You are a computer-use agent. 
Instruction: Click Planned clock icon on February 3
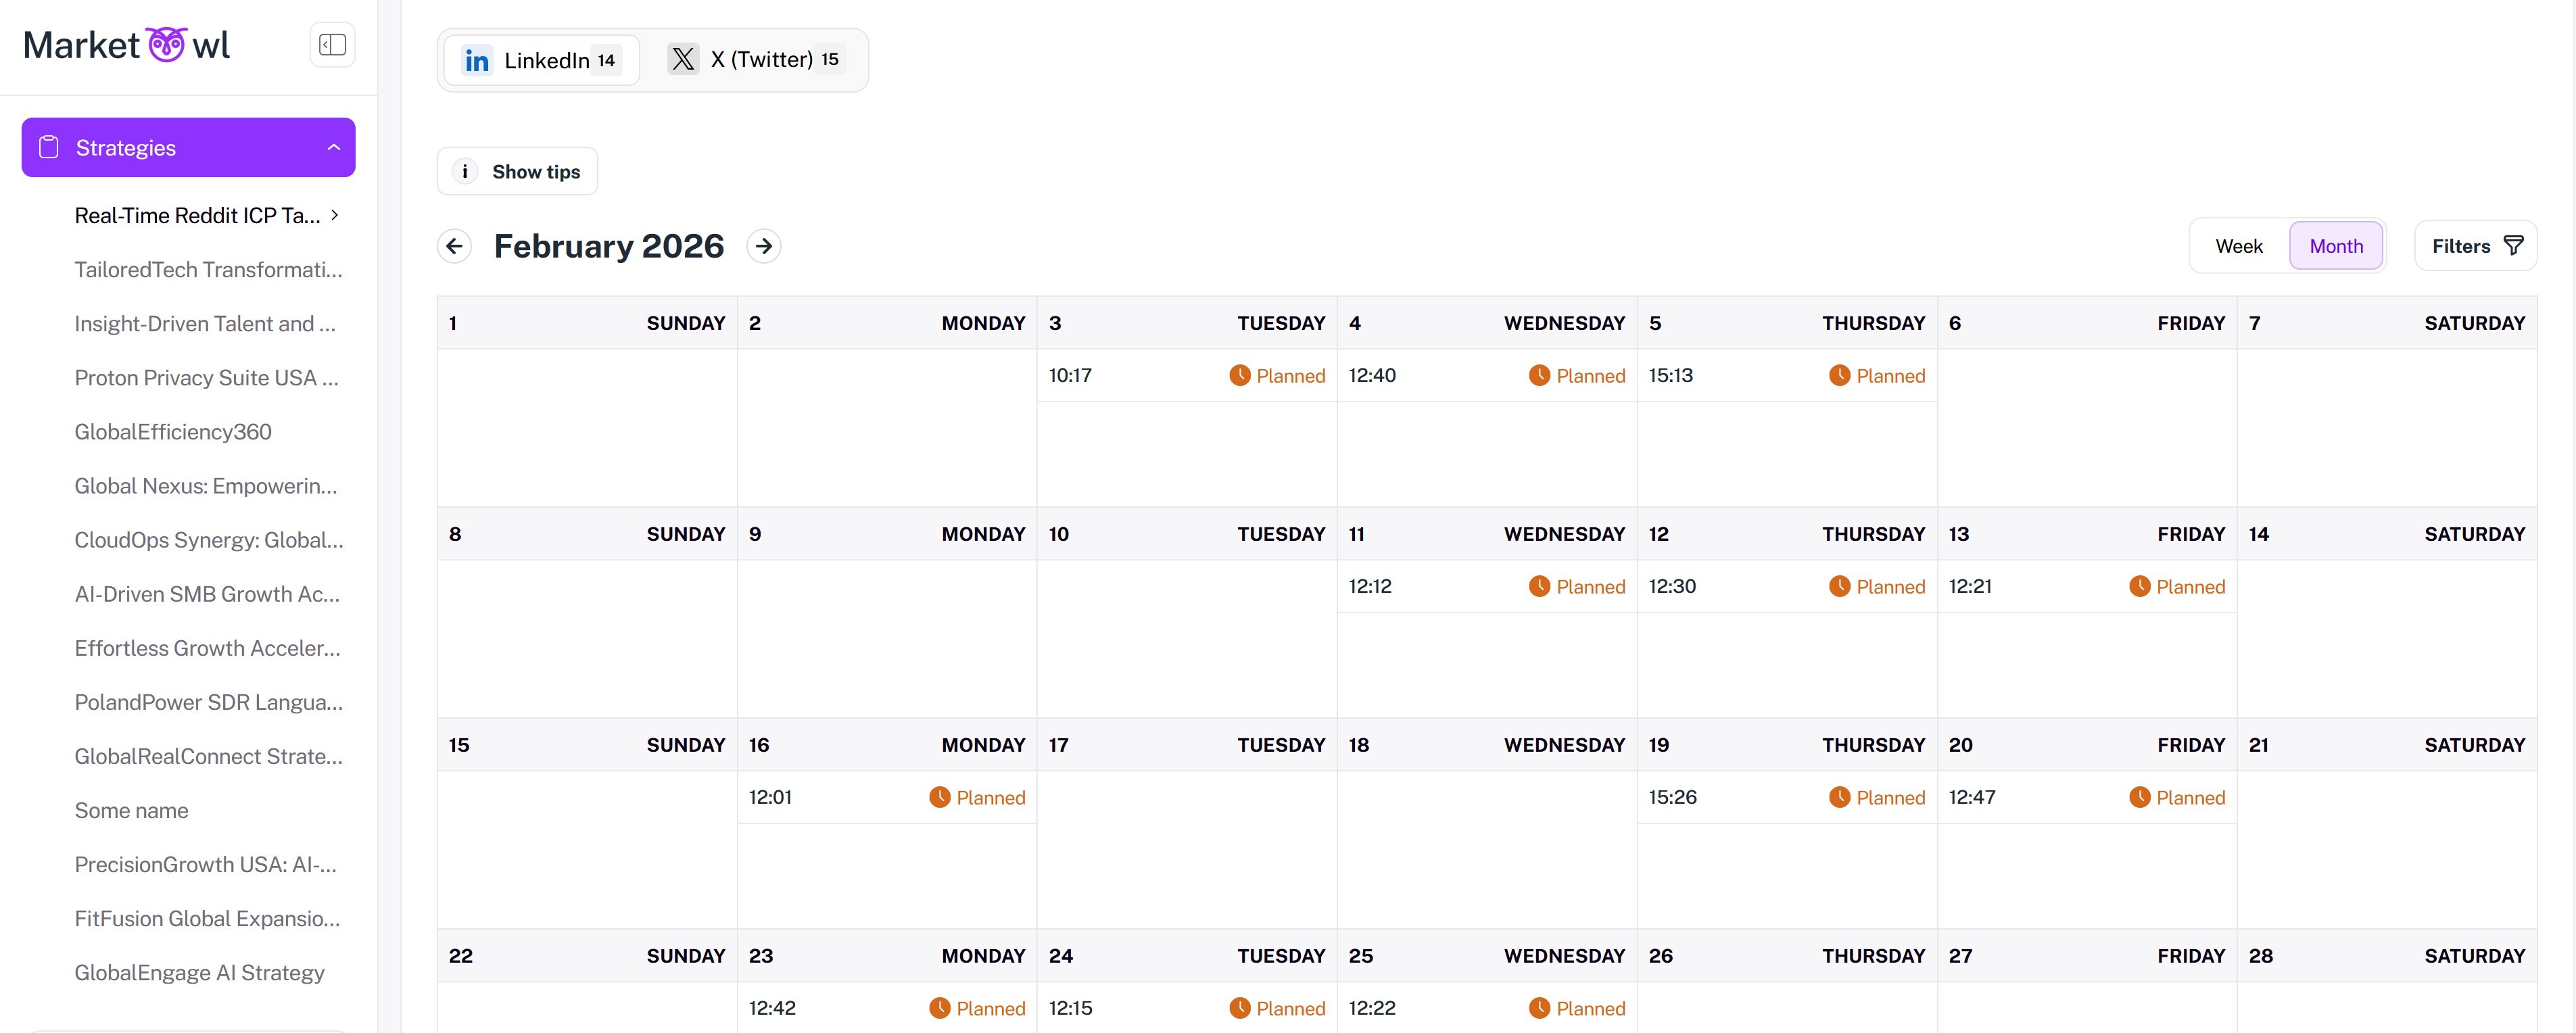point(1240,376)
